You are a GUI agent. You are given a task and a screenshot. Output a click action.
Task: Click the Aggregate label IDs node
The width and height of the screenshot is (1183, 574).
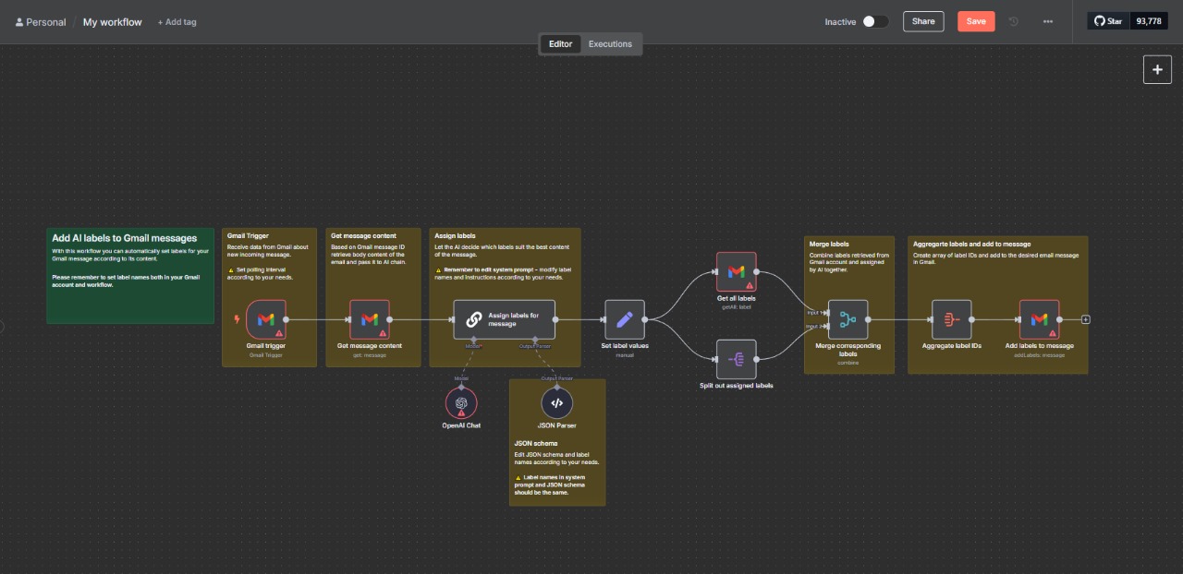[951, 319]
